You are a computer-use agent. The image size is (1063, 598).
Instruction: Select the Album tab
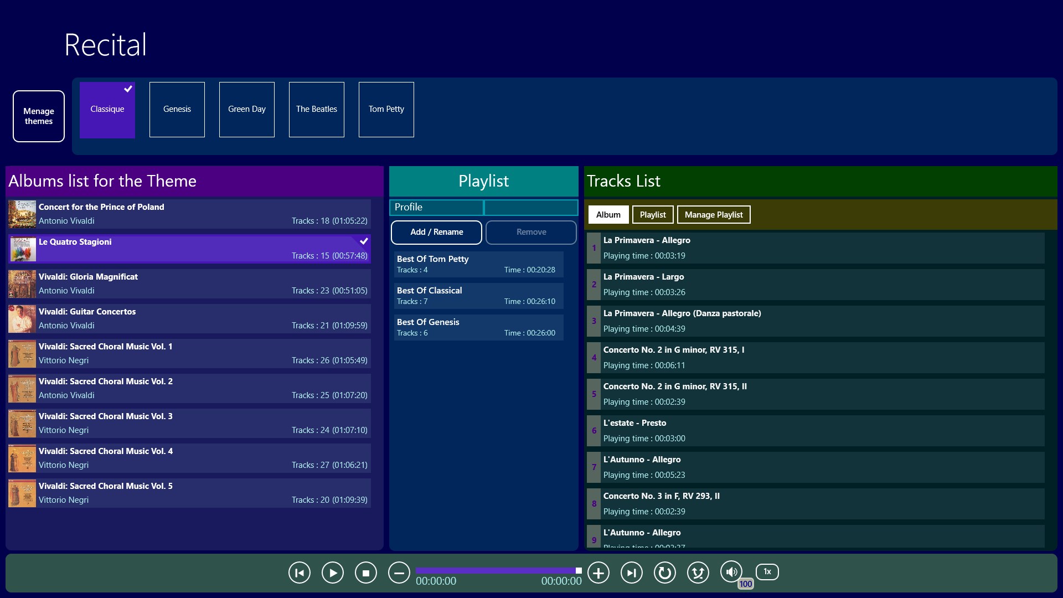[608, 215]
